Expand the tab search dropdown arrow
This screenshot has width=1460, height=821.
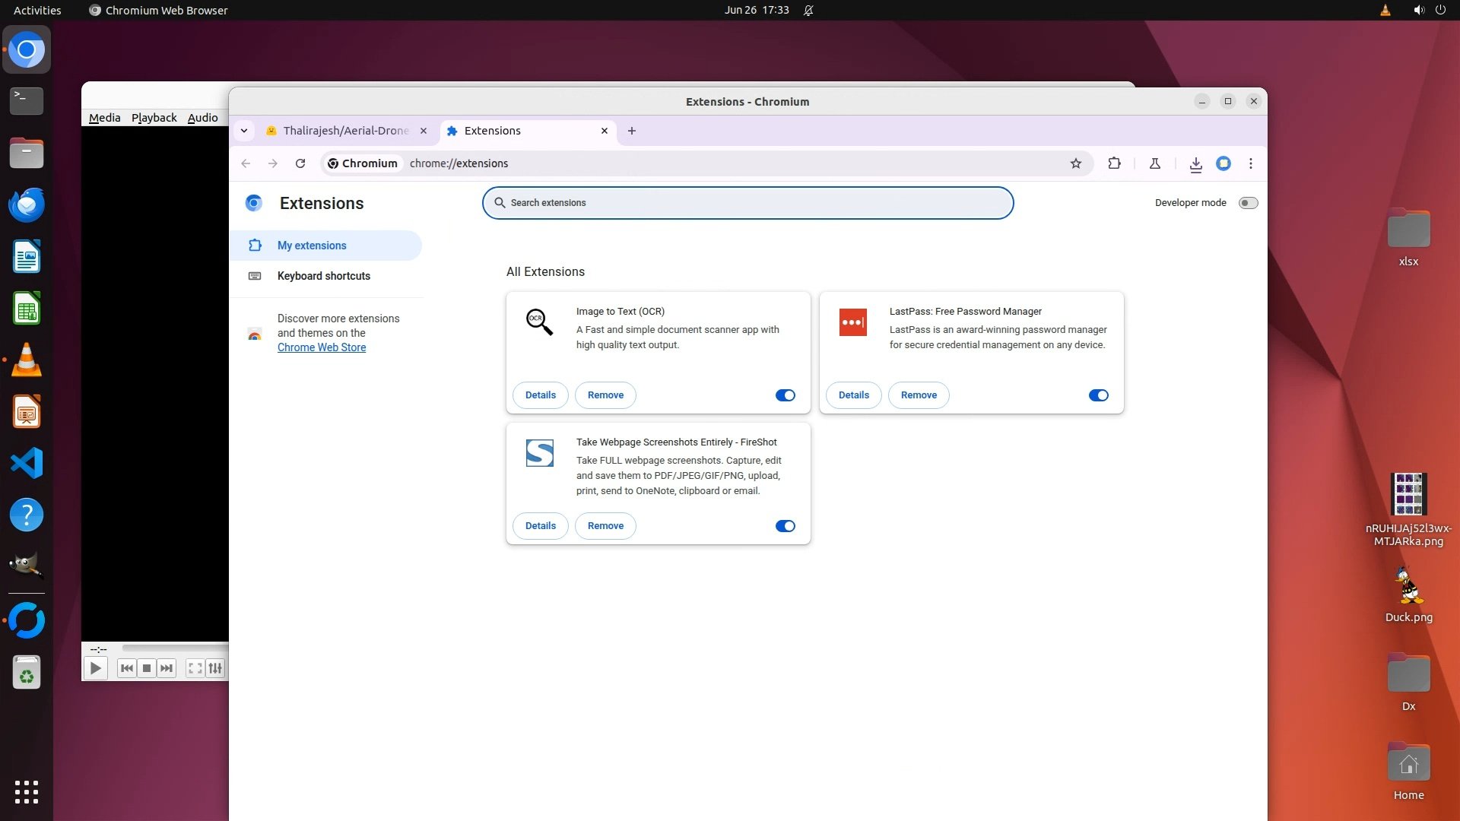coord(244,131)
